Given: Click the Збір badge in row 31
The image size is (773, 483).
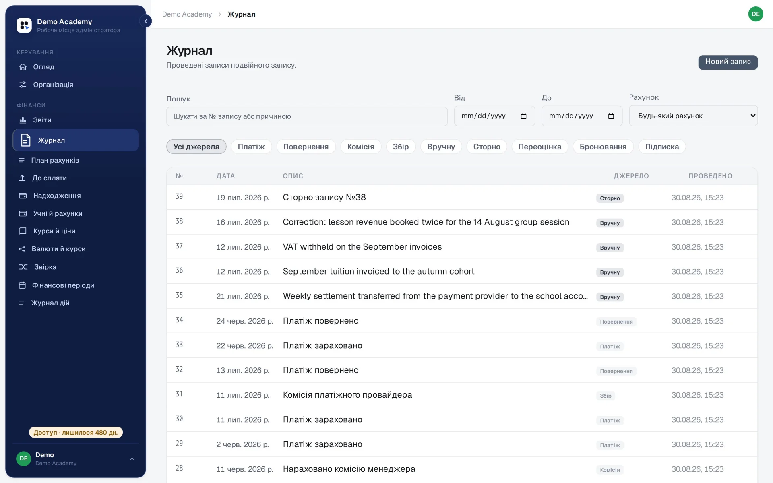Looking at the screenshot, I should coord(606,396).
